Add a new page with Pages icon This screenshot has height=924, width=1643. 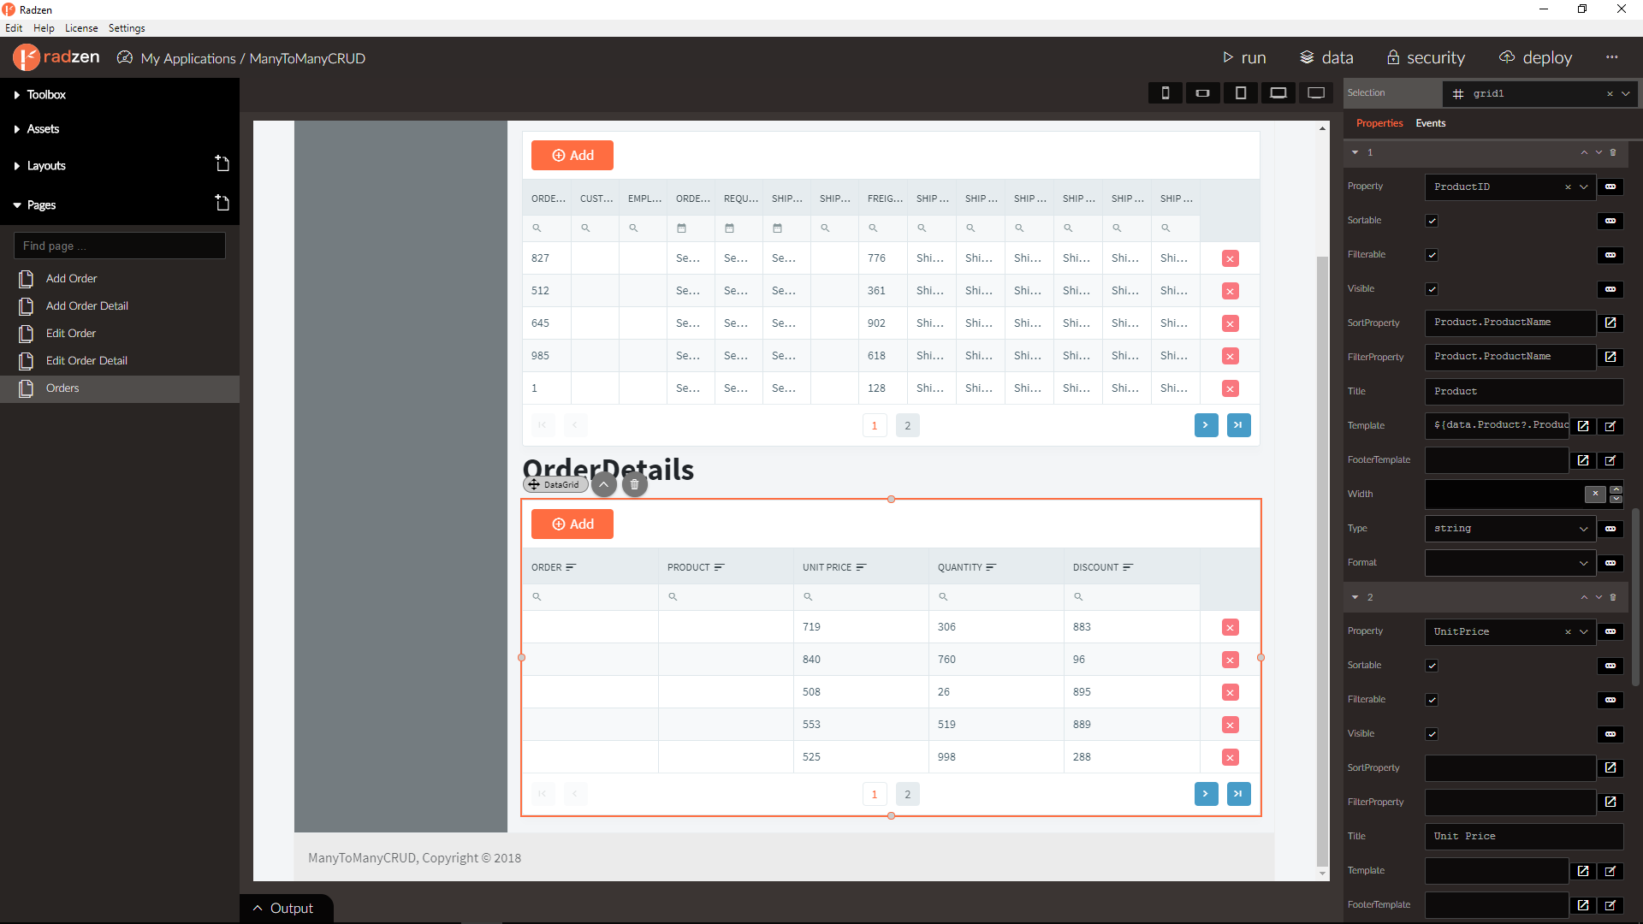[222, 204]
